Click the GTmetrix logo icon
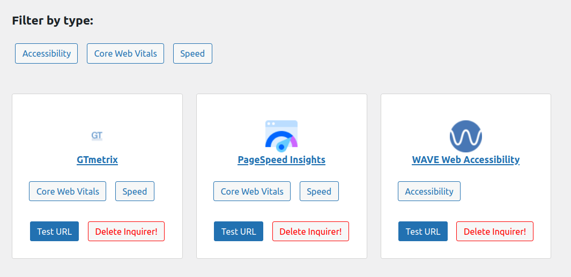Image resolution: width=571 pixels, height=277 pixels. point(97,136)
